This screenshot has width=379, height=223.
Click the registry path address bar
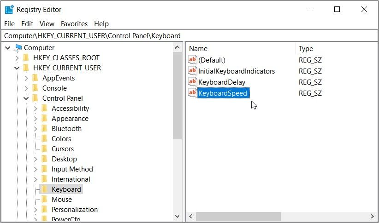tap(189, 35)
